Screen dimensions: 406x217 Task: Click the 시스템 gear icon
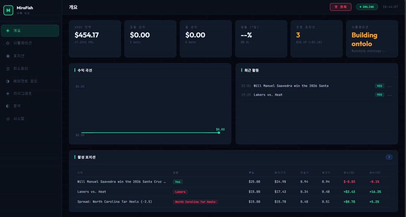click(x=8, y=119)
